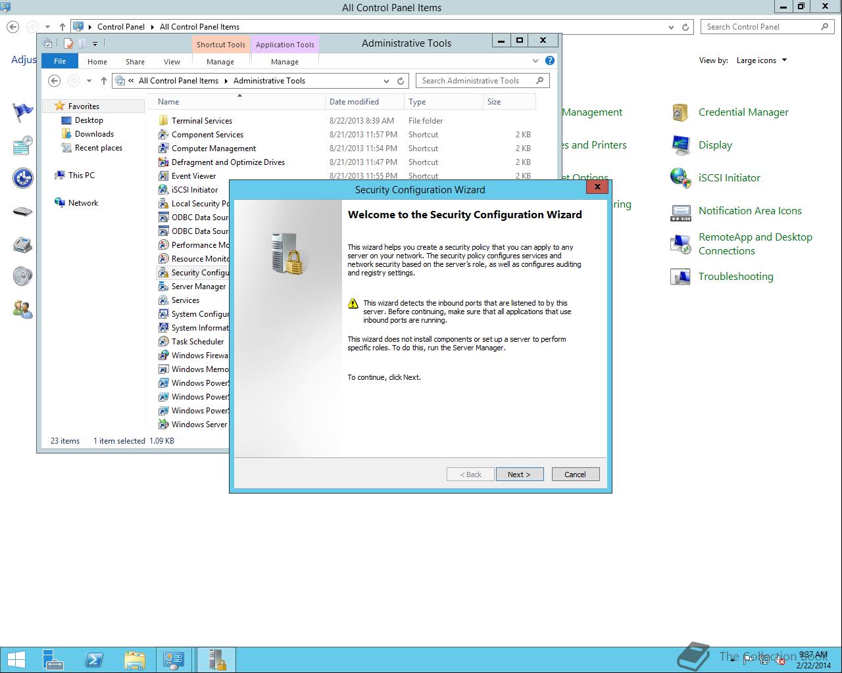
Task: Select the Application Tools contextual tab
Action: point(285,45)
